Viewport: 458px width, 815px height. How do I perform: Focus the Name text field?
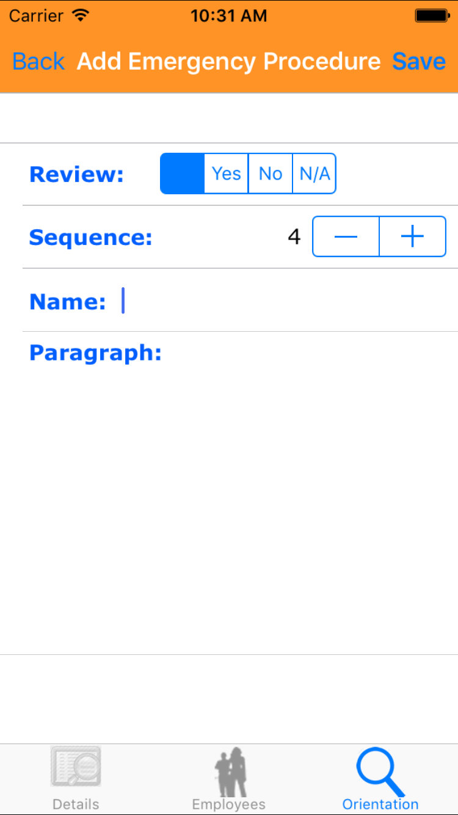(281, 301)
